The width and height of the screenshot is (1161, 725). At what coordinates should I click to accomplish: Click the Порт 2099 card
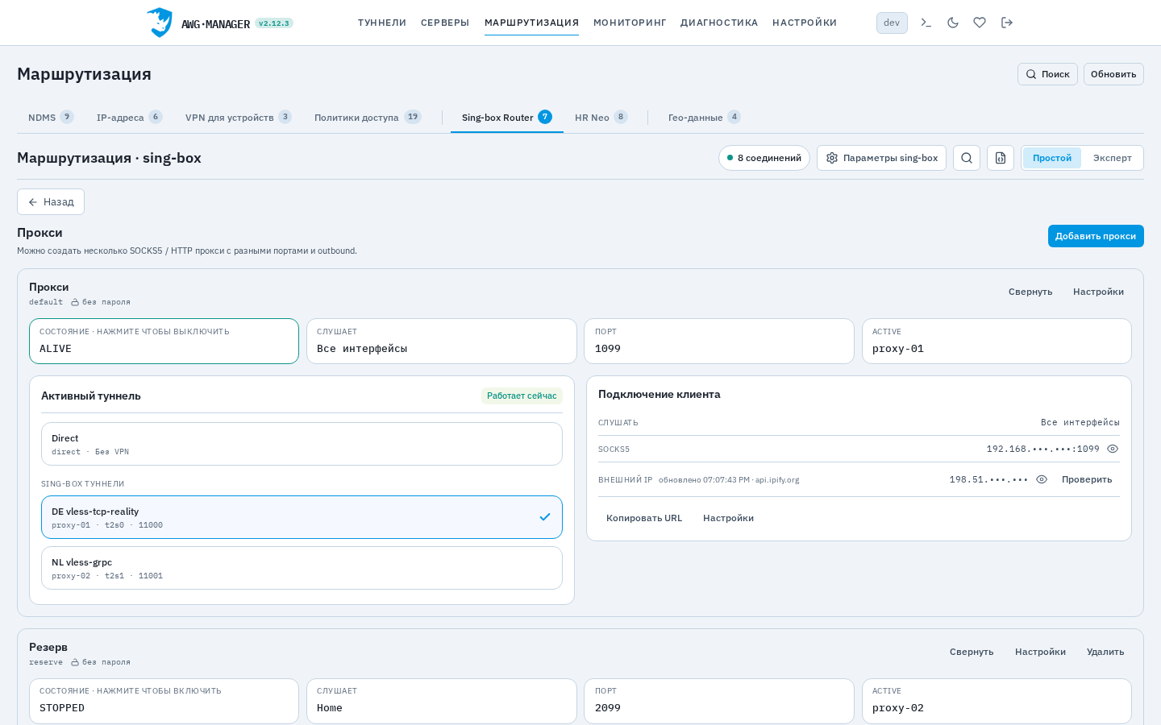click(719, 701)
